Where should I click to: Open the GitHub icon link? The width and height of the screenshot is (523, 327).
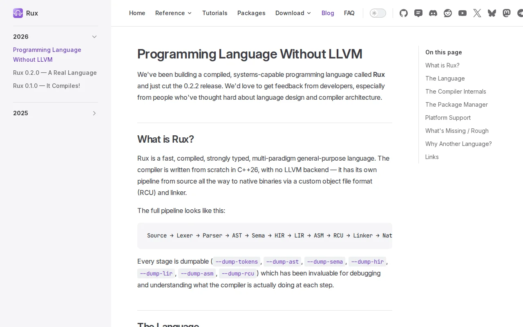click(404, 13)
